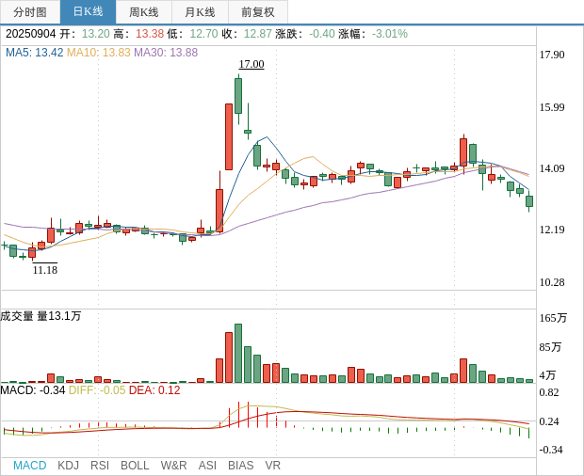Click the DEA: 0.12 value
Screen dimensions: 584x476
(x=154, y=390)
